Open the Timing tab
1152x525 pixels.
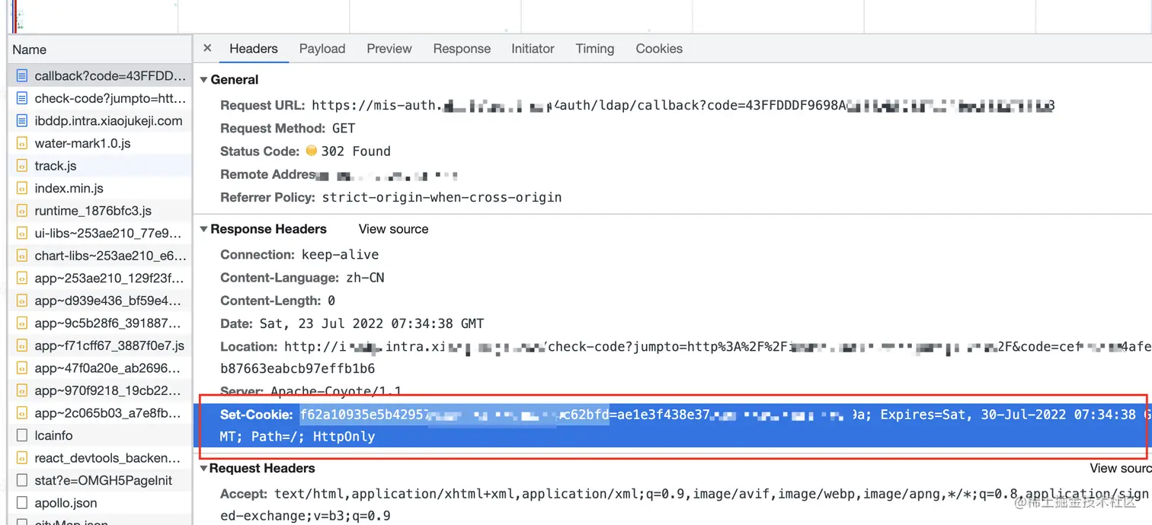(x=595, y=49)
